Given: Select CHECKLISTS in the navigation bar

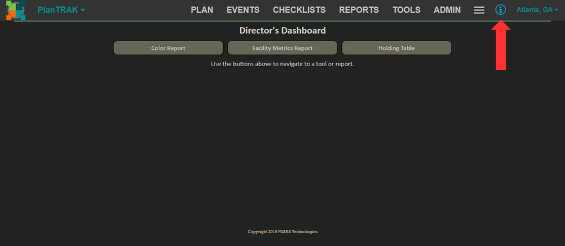Looking at the screenshot, I should [x=299, y=10].
